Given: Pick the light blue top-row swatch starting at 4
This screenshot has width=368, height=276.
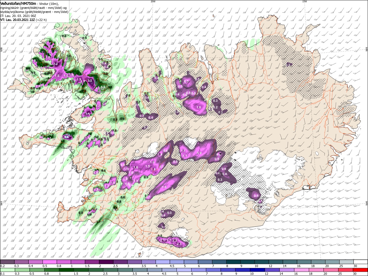Looking at the screenshot, I should coord(162,262).
